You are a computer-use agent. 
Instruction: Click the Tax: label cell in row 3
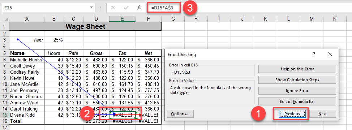(x=27, y=40)
